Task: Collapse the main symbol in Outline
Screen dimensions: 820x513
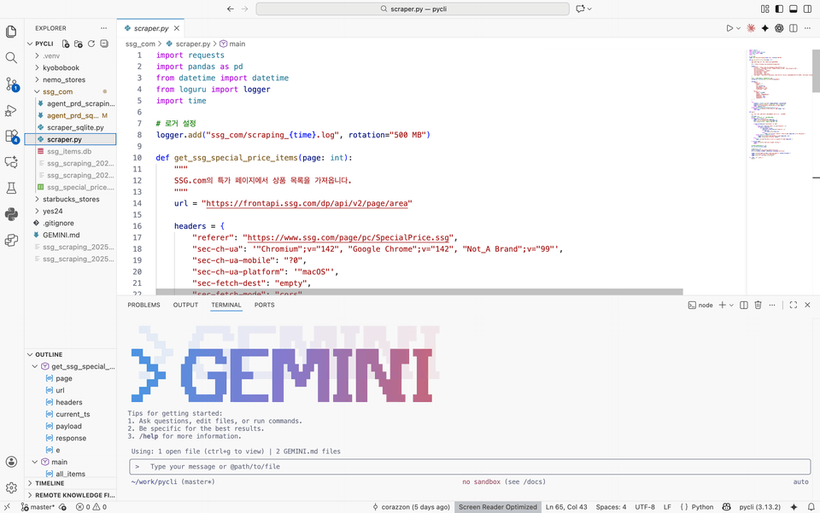Action: [34, 462]
